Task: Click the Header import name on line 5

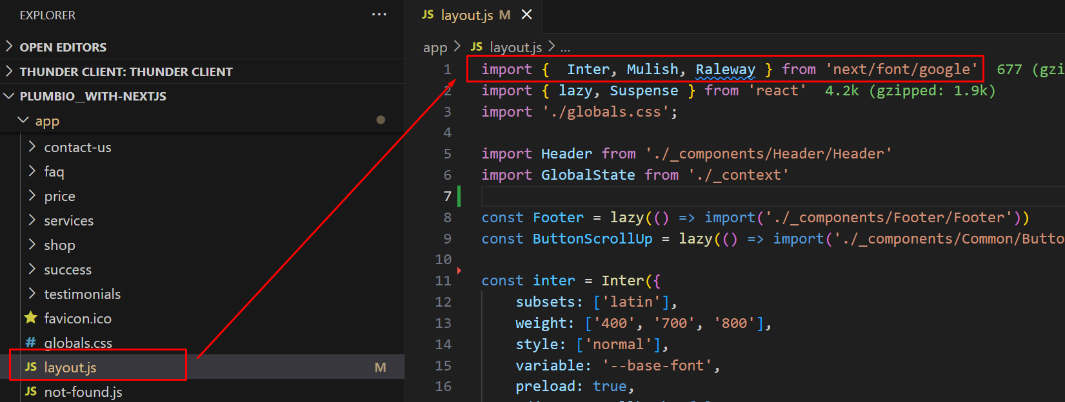Action: click(566, 153)
